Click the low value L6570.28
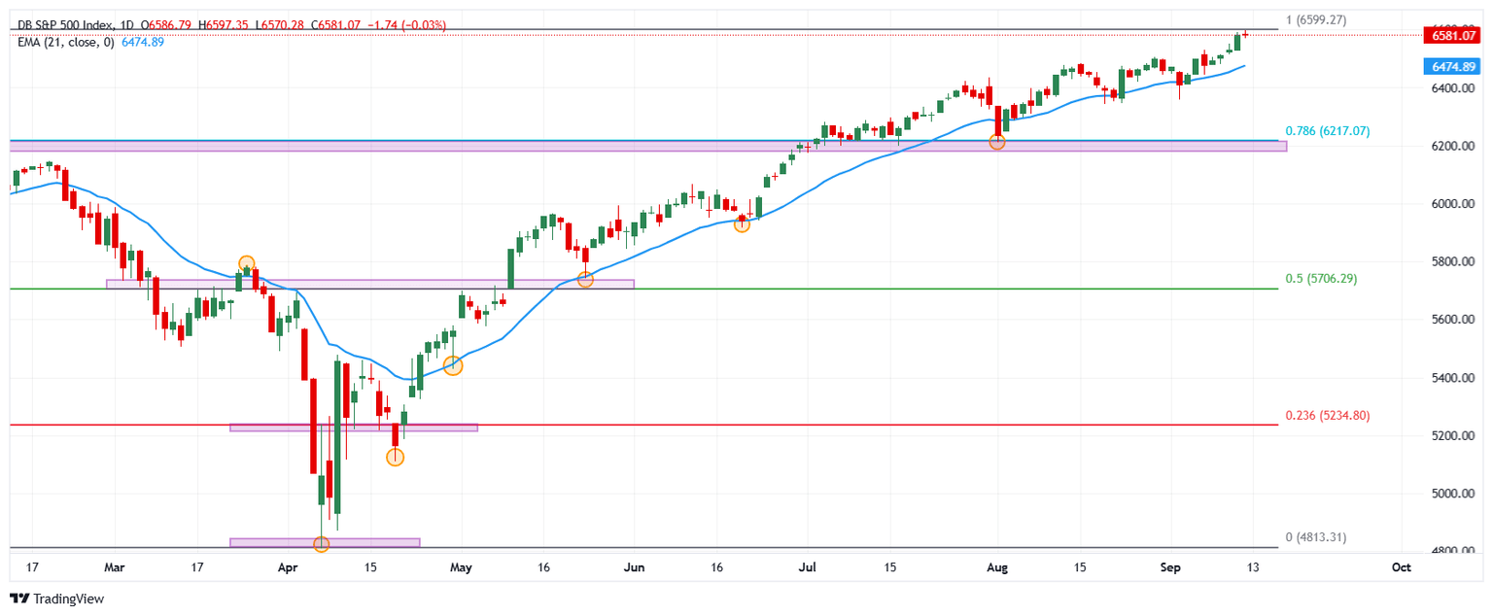1493x616 pixels. pos(280,25)
